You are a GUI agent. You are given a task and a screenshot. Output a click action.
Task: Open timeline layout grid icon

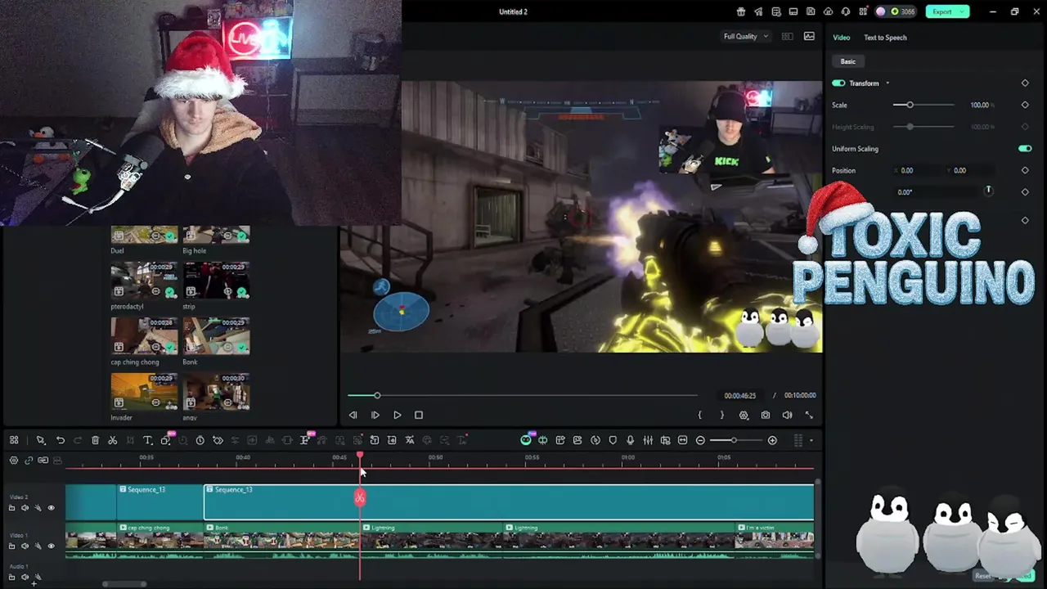pos(14,440)
